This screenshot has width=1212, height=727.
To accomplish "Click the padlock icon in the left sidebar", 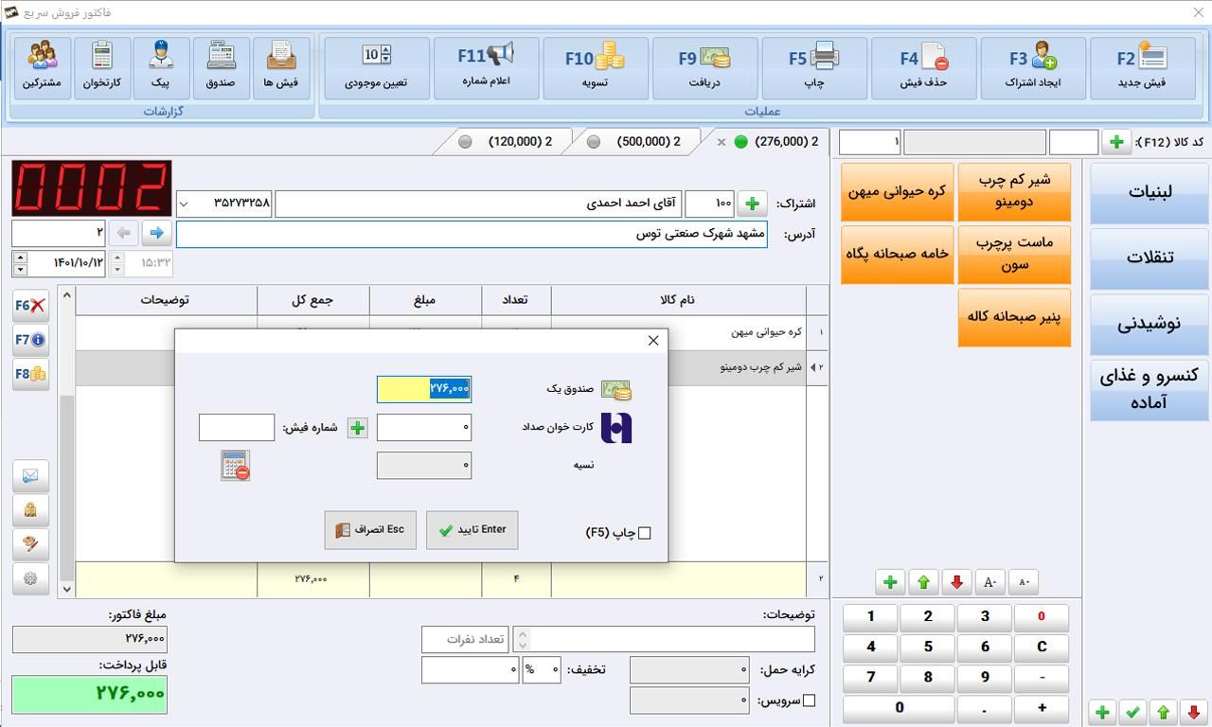I will tap(30, 510).
